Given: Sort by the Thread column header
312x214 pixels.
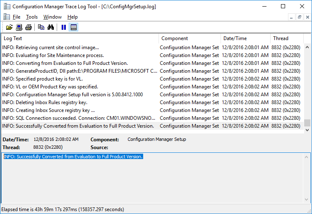Looking at the screenshot, I should [287, 38].
